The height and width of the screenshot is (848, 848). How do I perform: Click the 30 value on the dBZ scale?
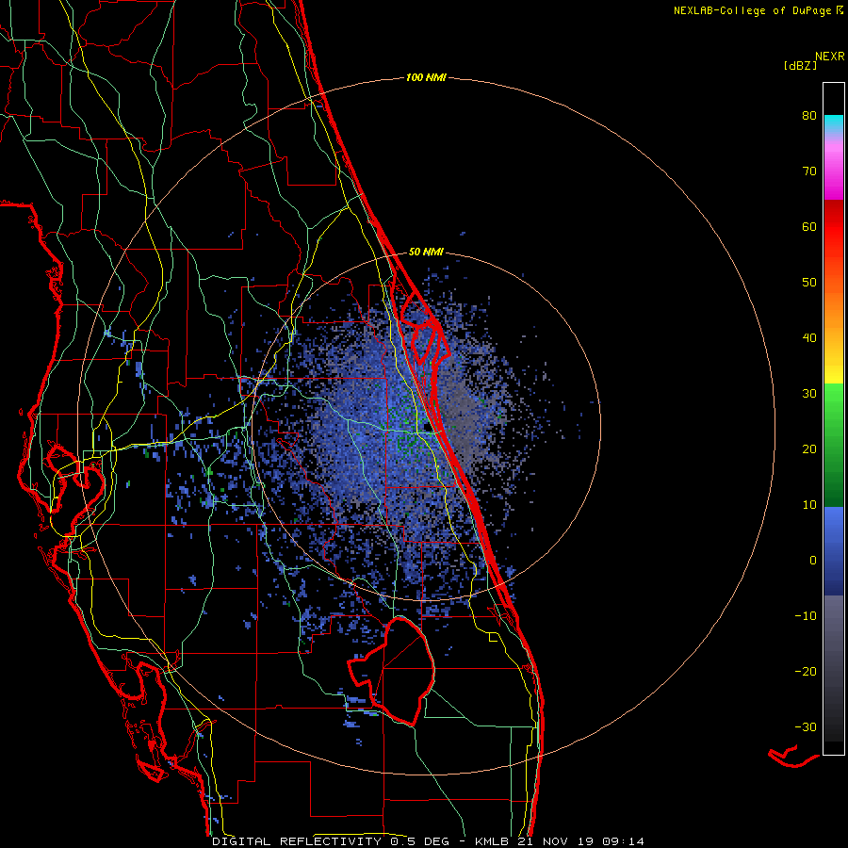pyautogui.click(x=809, y=394)
